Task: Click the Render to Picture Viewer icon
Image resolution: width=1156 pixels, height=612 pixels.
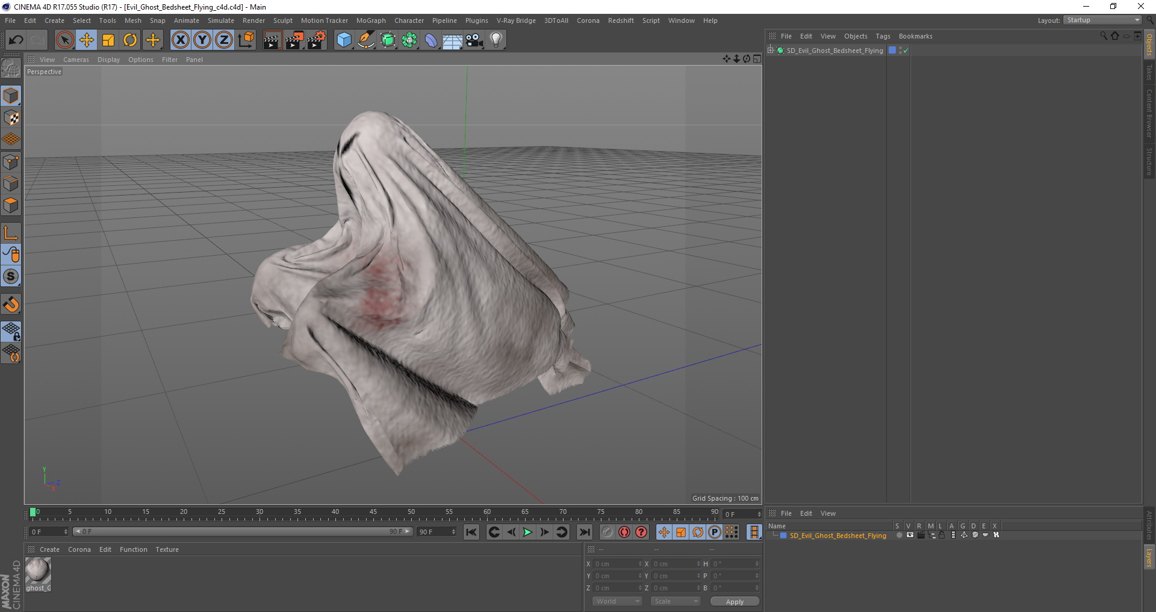Action: click(294, 40)
